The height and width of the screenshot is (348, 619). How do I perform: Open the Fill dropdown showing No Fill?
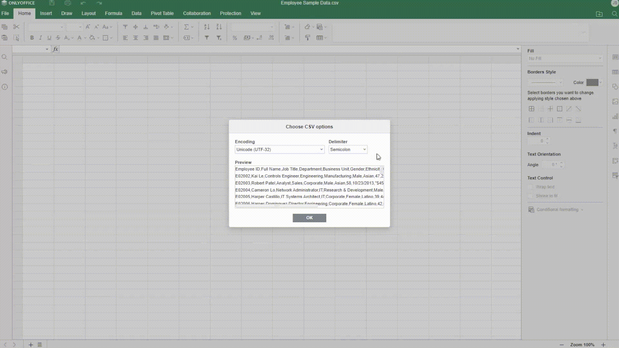[x=565, y=58]
